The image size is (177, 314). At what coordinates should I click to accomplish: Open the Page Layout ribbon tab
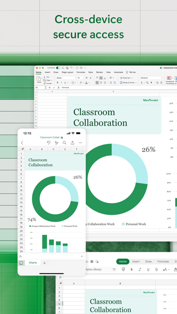tap(67, 72)
